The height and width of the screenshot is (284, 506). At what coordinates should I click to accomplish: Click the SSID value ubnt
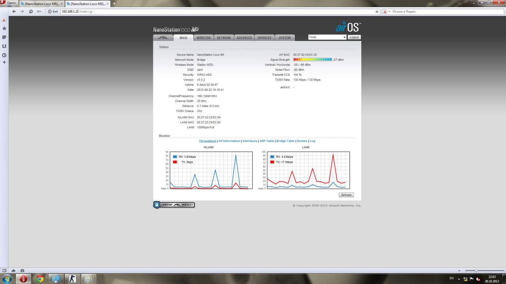click(200, 70)
